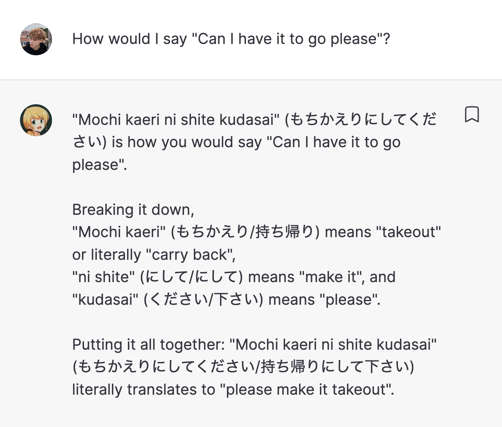Click the "please make it takeout" translation

(x=307, y=390)
